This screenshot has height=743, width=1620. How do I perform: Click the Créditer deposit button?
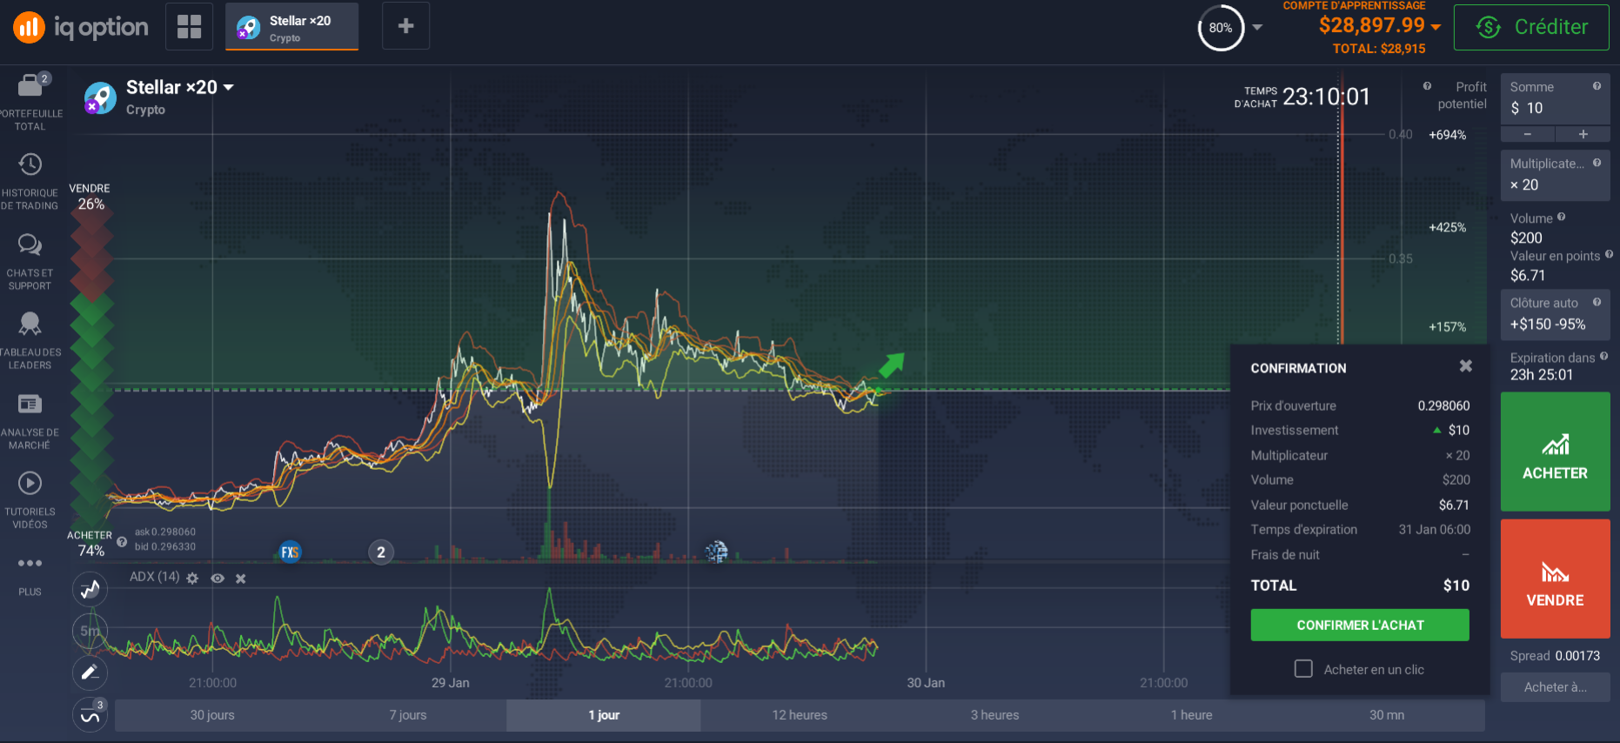coord(1531,27)
